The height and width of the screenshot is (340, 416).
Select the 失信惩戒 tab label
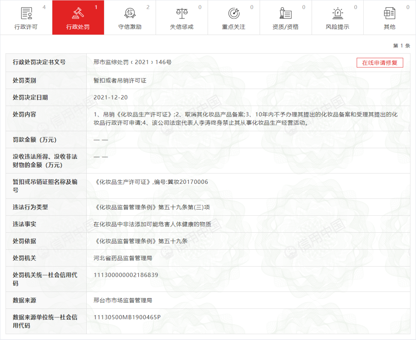pos(182,27)
